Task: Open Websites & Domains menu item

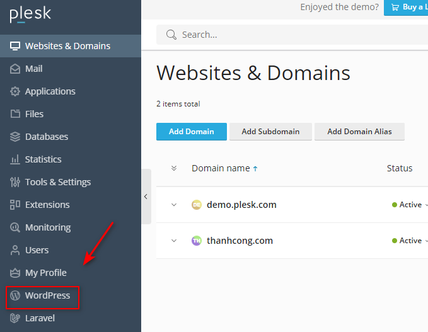Action: click(x=71, y=46)
